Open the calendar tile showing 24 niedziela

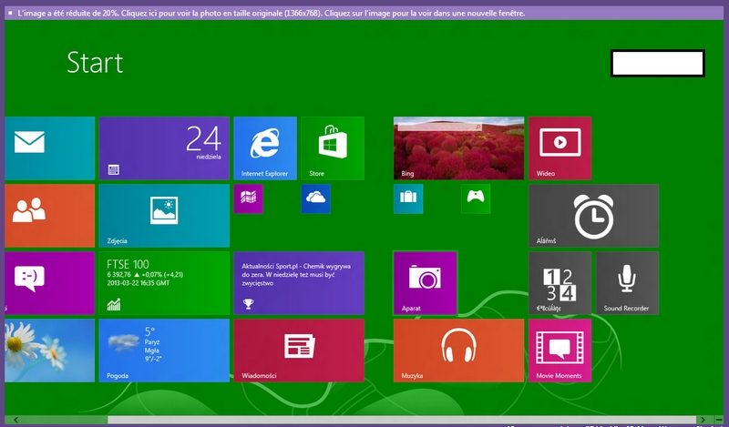click(x=164, y=147)
